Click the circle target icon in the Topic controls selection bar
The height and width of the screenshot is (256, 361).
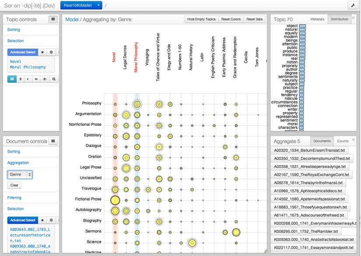(x=51, y=52)
